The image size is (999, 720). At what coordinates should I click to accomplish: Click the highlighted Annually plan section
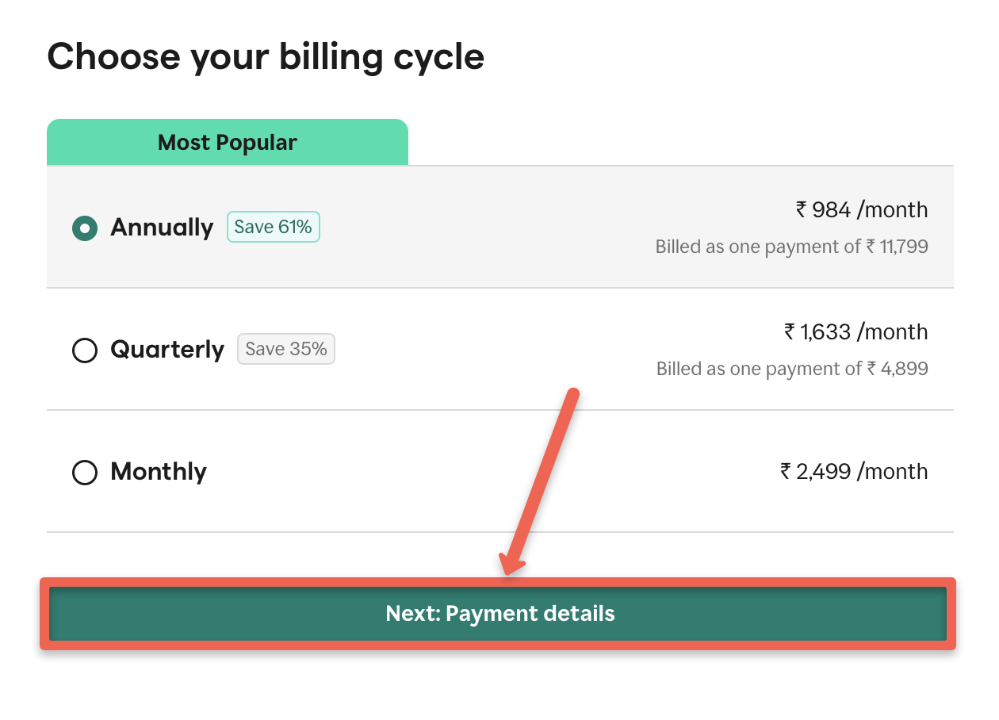click(x=499, y=227)
